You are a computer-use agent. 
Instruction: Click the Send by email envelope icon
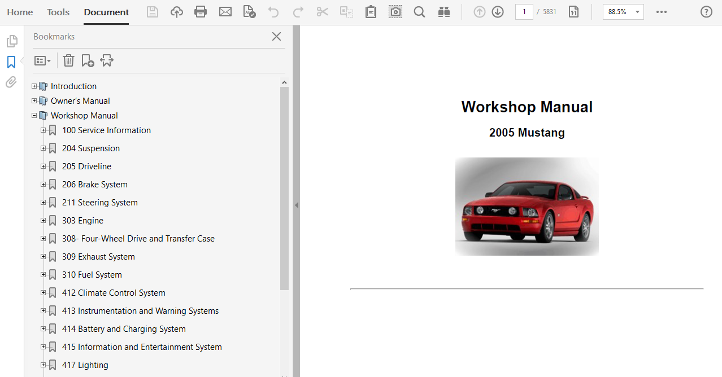(225, 12)
